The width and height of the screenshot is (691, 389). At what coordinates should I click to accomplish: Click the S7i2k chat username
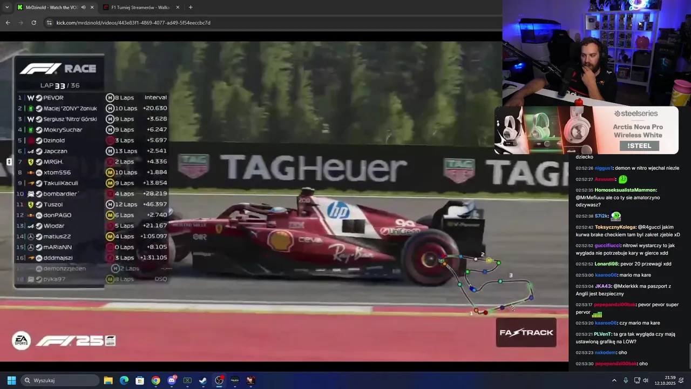coord(601,216)
